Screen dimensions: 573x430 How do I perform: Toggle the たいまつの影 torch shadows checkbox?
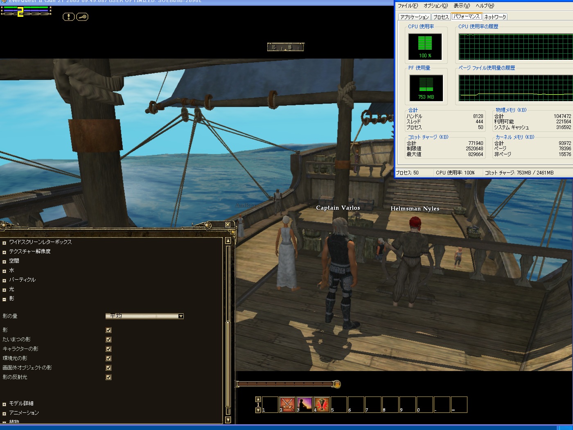point(108,339)
